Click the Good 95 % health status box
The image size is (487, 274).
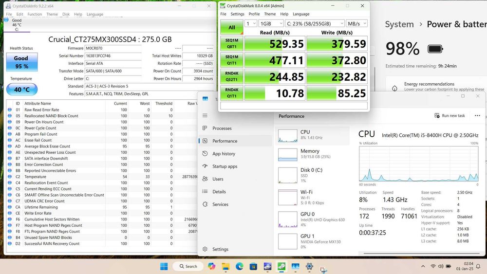coord(22,62)
